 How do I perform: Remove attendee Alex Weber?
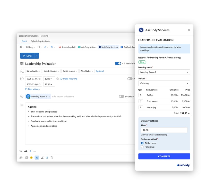coord(93,71)
